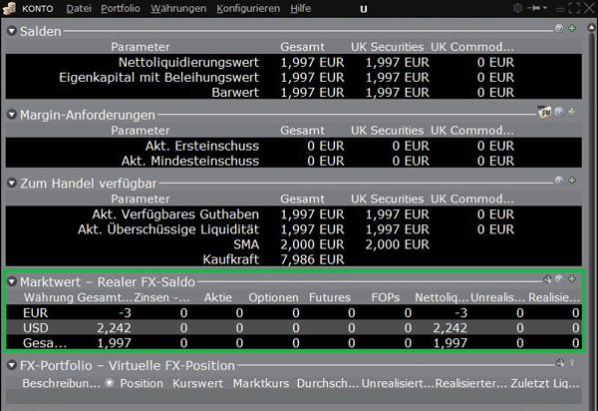Open the Hilfe menu
598x411 pixels.
[301, 8]
